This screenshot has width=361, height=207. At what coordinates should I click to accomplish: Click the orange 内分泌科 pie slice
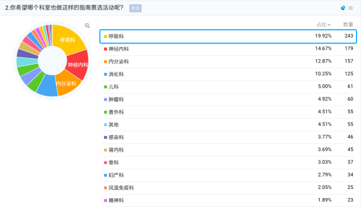tap(68, 85)
